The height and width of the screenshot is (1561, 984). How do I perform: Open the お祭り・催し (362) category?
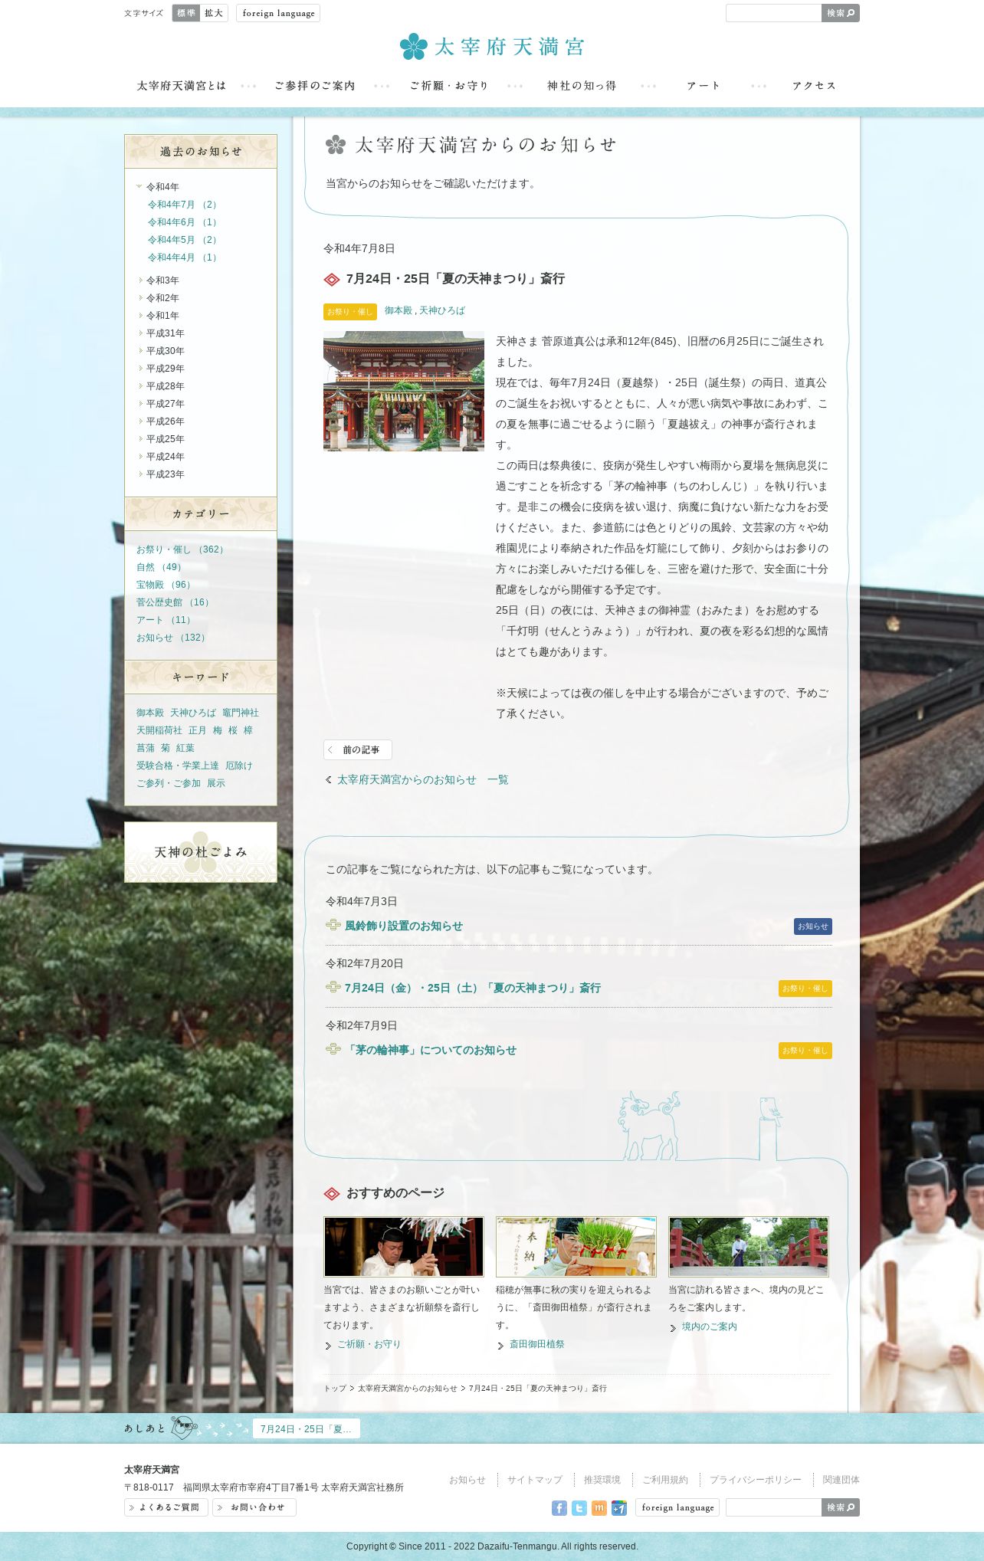point(181,549)
